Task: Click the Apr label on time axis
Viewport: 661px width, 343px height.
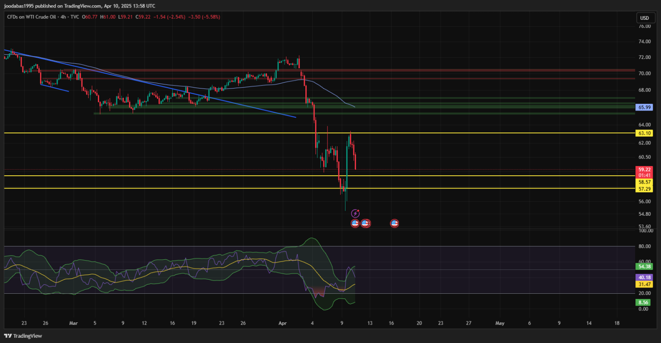Action: click(x=282, y=323)
